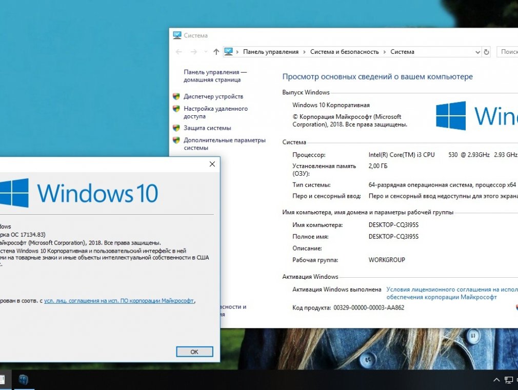This screenshot has width=518, height=390.
Task: Click 'Активация Windows выполнена' text
Action: pos(336,290)
